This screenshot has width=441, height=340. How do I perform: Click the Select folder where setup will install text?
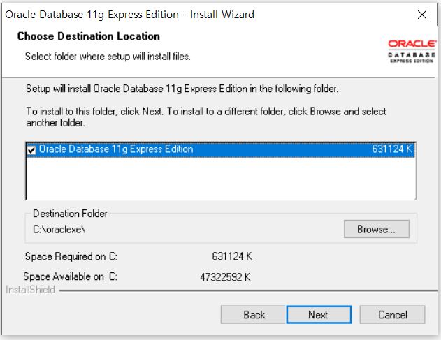coord(108,56)
